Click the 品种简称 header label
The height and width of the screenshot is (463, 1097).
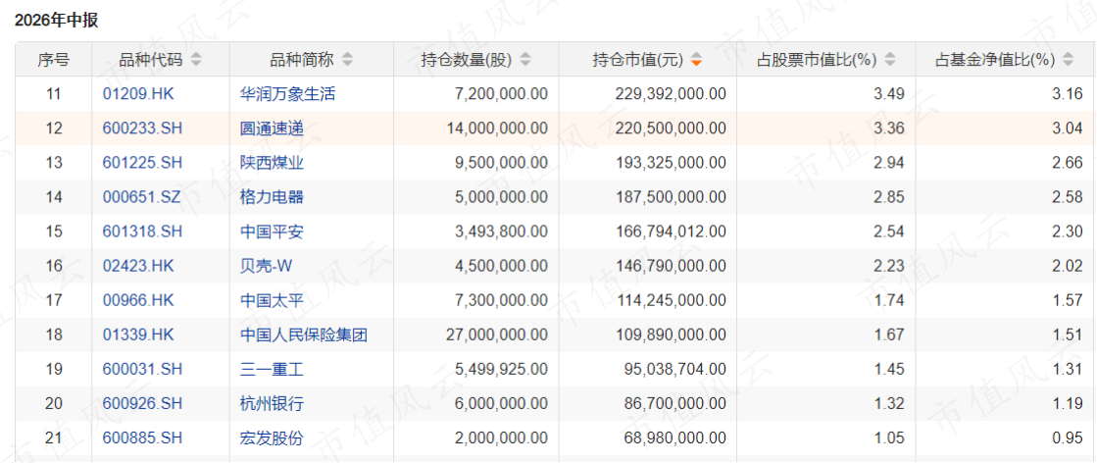click(301, 60)
